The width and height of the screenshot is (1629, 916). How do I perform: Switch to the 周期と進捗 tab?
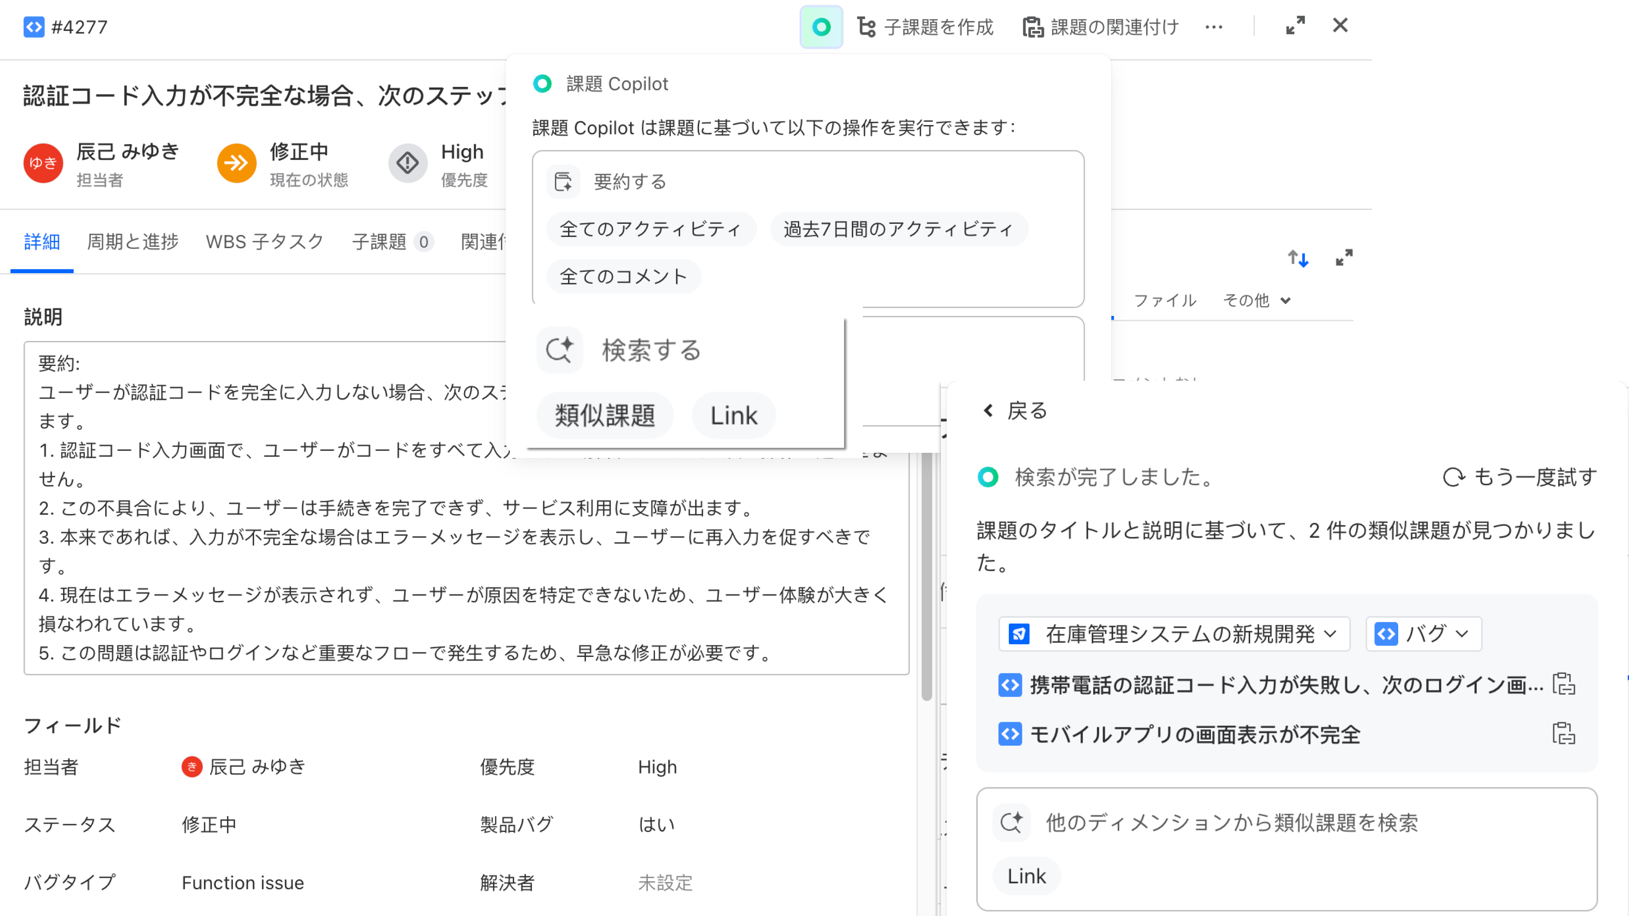point(132,241)
